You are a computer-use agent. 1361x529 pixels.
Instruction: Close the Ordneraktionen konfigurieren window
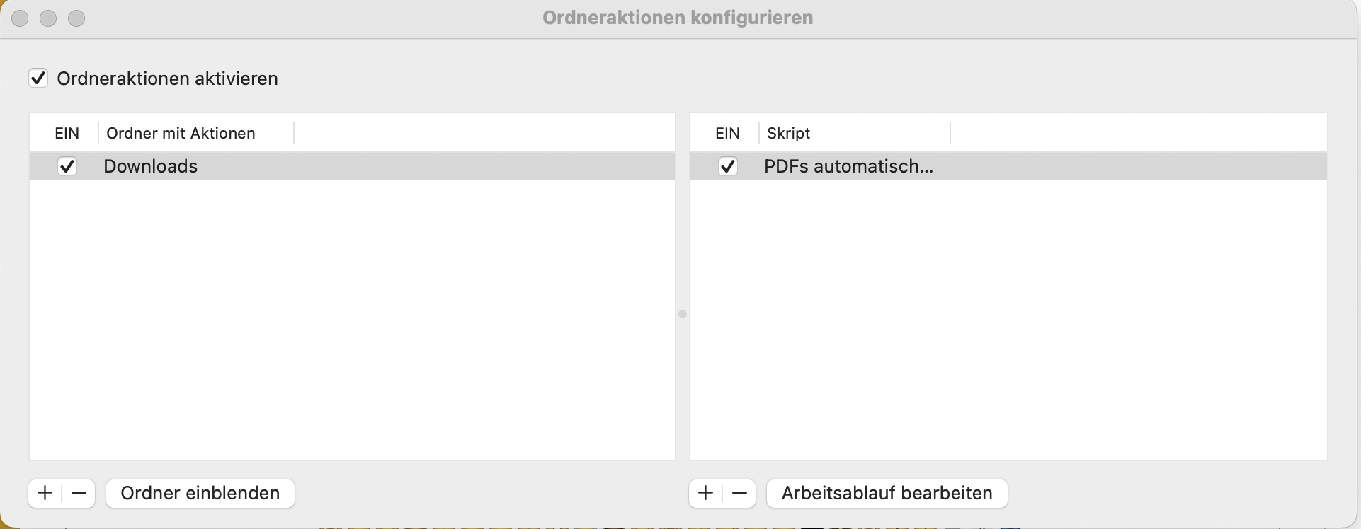pos(20,18)
